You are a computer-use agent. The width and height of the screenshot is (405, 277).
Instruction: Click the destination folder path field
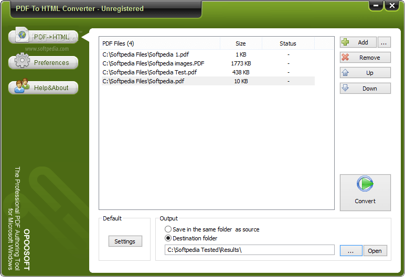click(250, 250)
